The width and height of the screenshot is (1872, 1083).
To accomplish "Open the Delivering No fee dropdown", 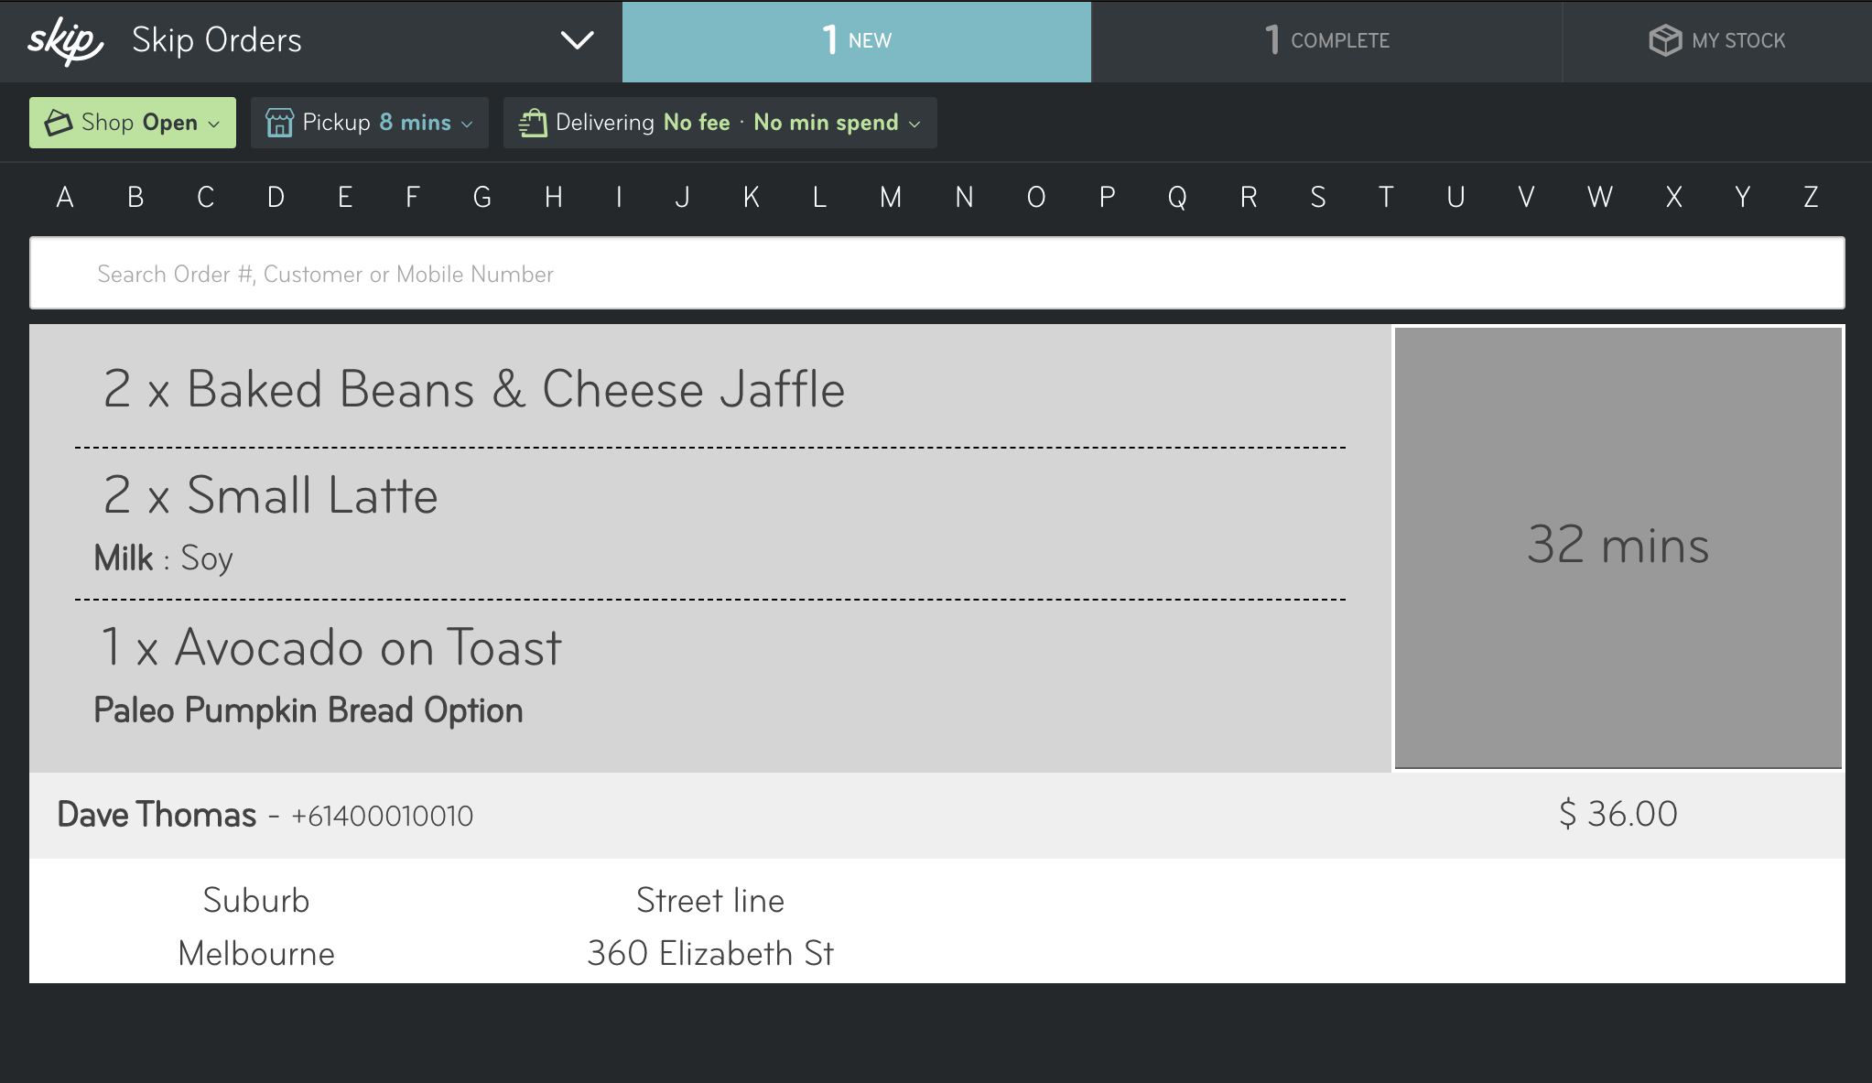I will tap(720, 123).
